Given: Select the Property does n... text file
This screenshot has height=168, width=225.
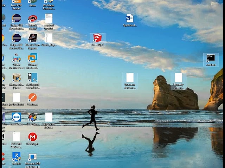Looking at the screenshot, I should tap(179, 81).
